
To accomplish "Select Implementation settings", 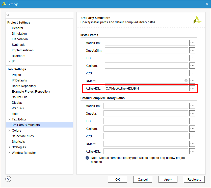I will 23,50.
